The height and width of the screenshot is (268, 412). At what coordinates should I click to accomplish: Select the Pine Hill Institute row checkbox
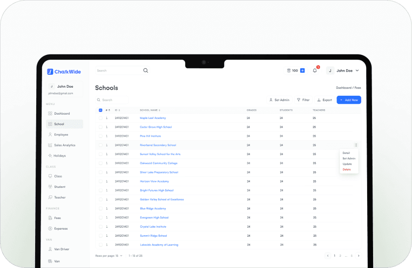tap(100, 136)
